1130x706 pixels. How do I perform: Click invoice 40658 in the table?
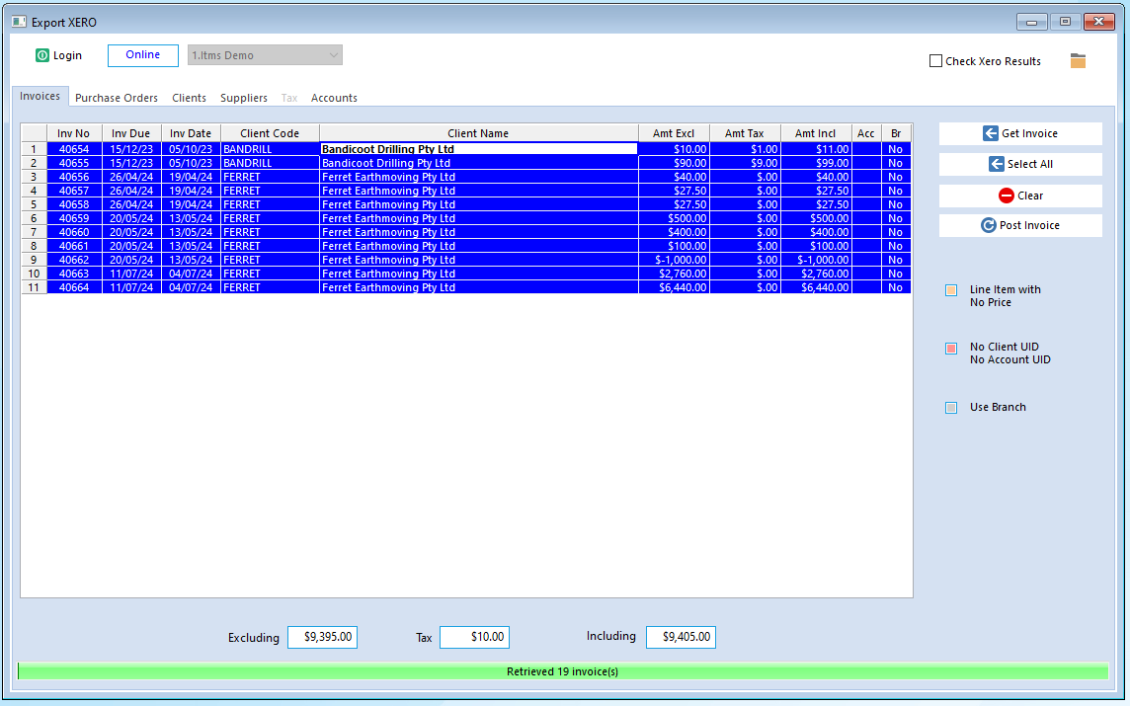point(74,204)
